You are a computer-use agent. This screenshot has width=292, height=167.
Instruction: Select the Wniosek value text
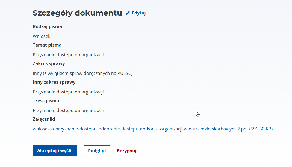pos(42,36)
